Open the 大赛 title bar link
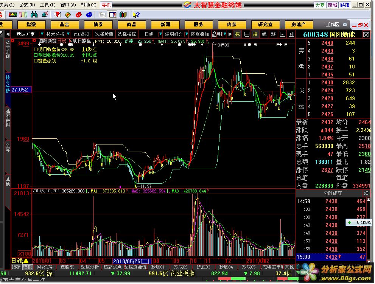Image resolution: width=375 pixels, height=284 pixels. tap(320, 5)
